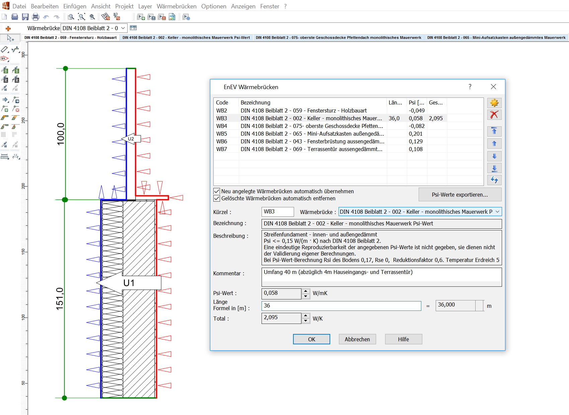The image size is (569, 415).
Task: Click the new thermal bridge star icon in dialog
Action: tap(494, 103)
